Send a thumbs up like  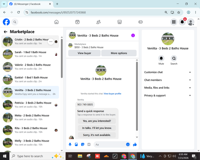(x=135, y=144)
